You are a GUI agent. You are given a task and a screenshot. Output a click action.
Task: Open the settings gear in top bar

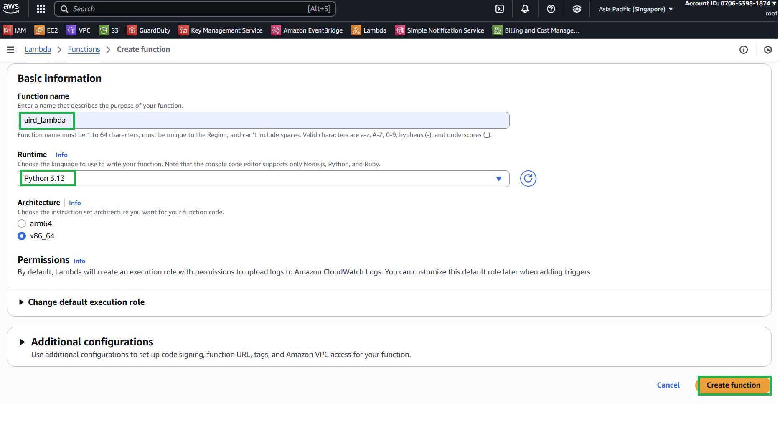point(577,9)
